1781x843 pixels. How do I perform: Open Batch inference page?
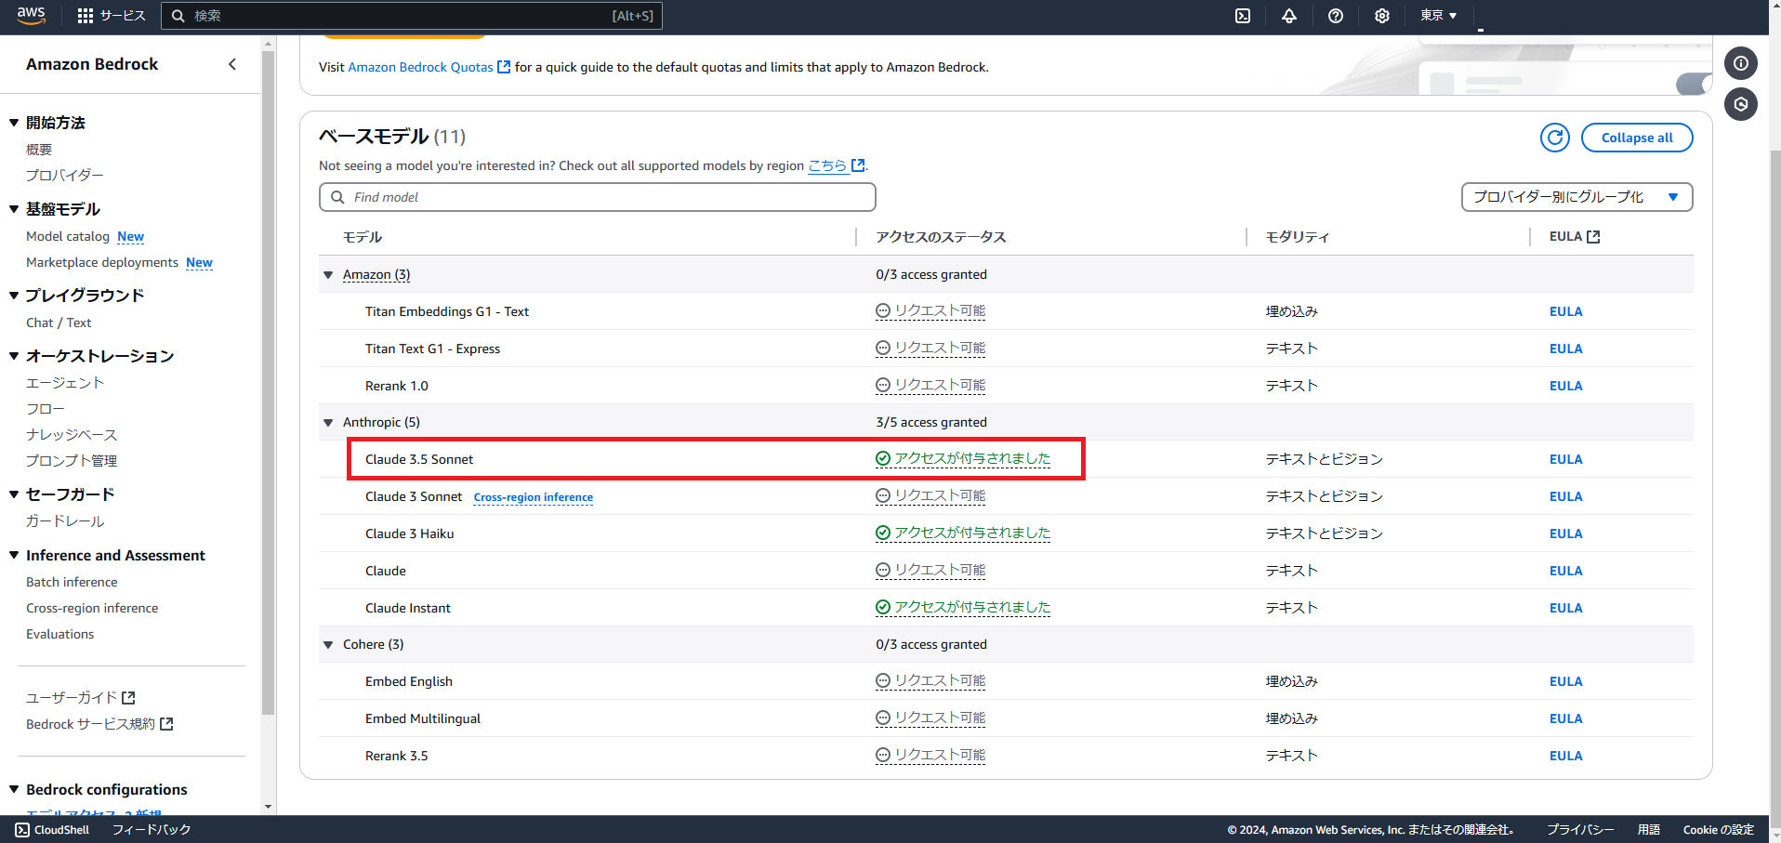pos(72,582)
